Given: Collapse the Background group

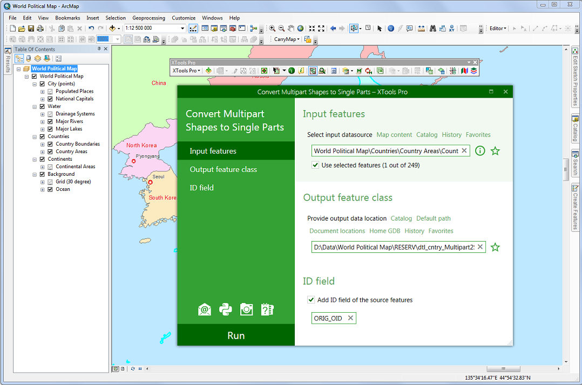Looking at the screenshot, I should pos(35,175).
